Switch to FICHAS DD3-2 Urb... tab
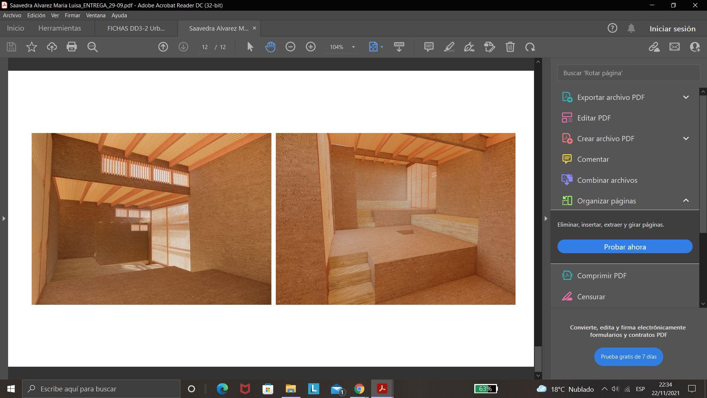This screenshot has width=707, height=398. [x=136, y=28]
